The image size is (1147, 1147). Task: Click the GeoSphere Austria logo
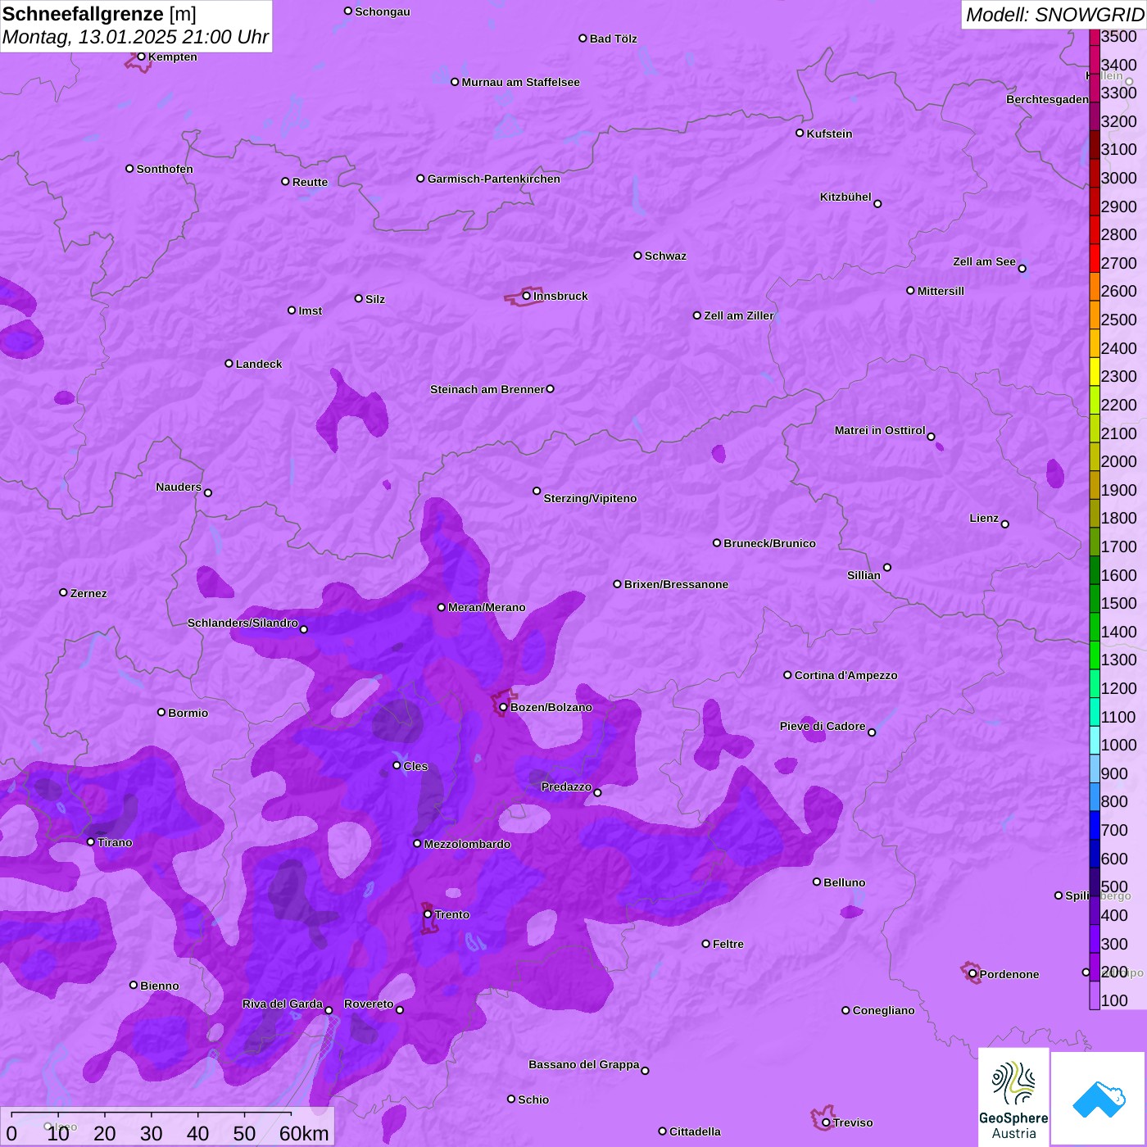tap(1013, 1097)
